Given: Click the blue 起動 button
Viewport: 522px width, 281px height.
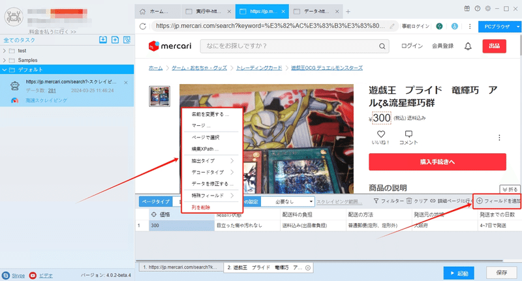Looking at the screenshot, I should tap(459, 273).
